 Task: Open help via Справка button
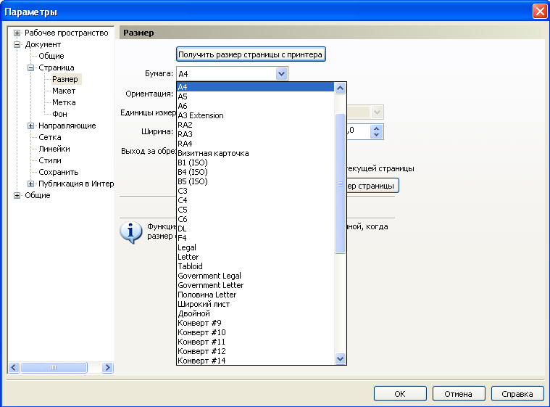517,394
